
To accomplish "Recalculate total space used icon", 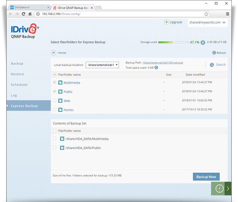I will [x=156, y=67].
